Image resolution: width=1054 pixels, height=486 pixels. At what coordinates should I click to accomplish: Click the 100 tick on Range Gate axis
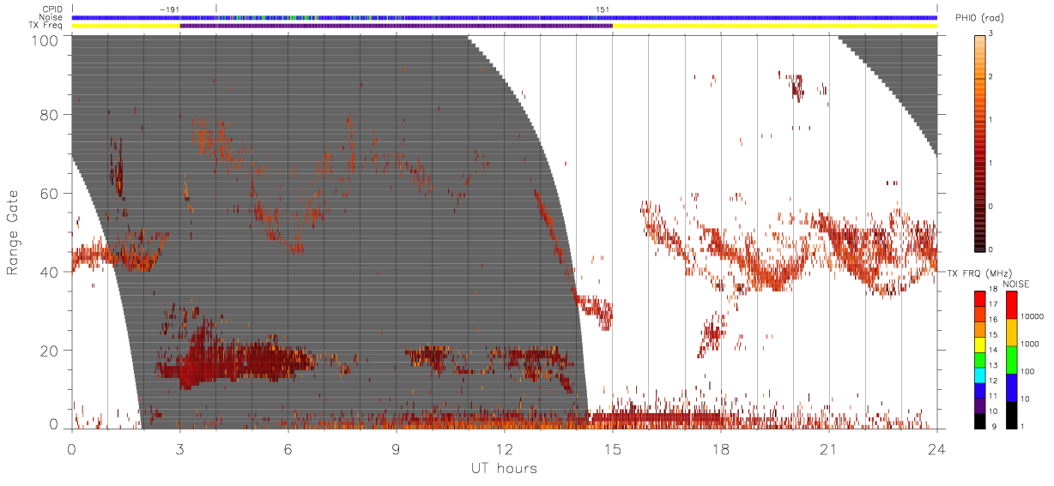click(47, 39)
